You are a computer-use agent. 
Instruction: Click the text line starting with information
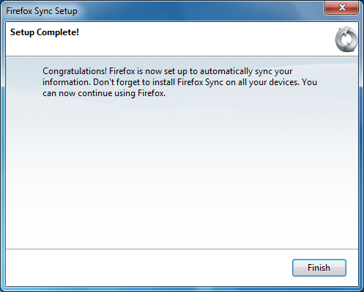tap(179, 82)
